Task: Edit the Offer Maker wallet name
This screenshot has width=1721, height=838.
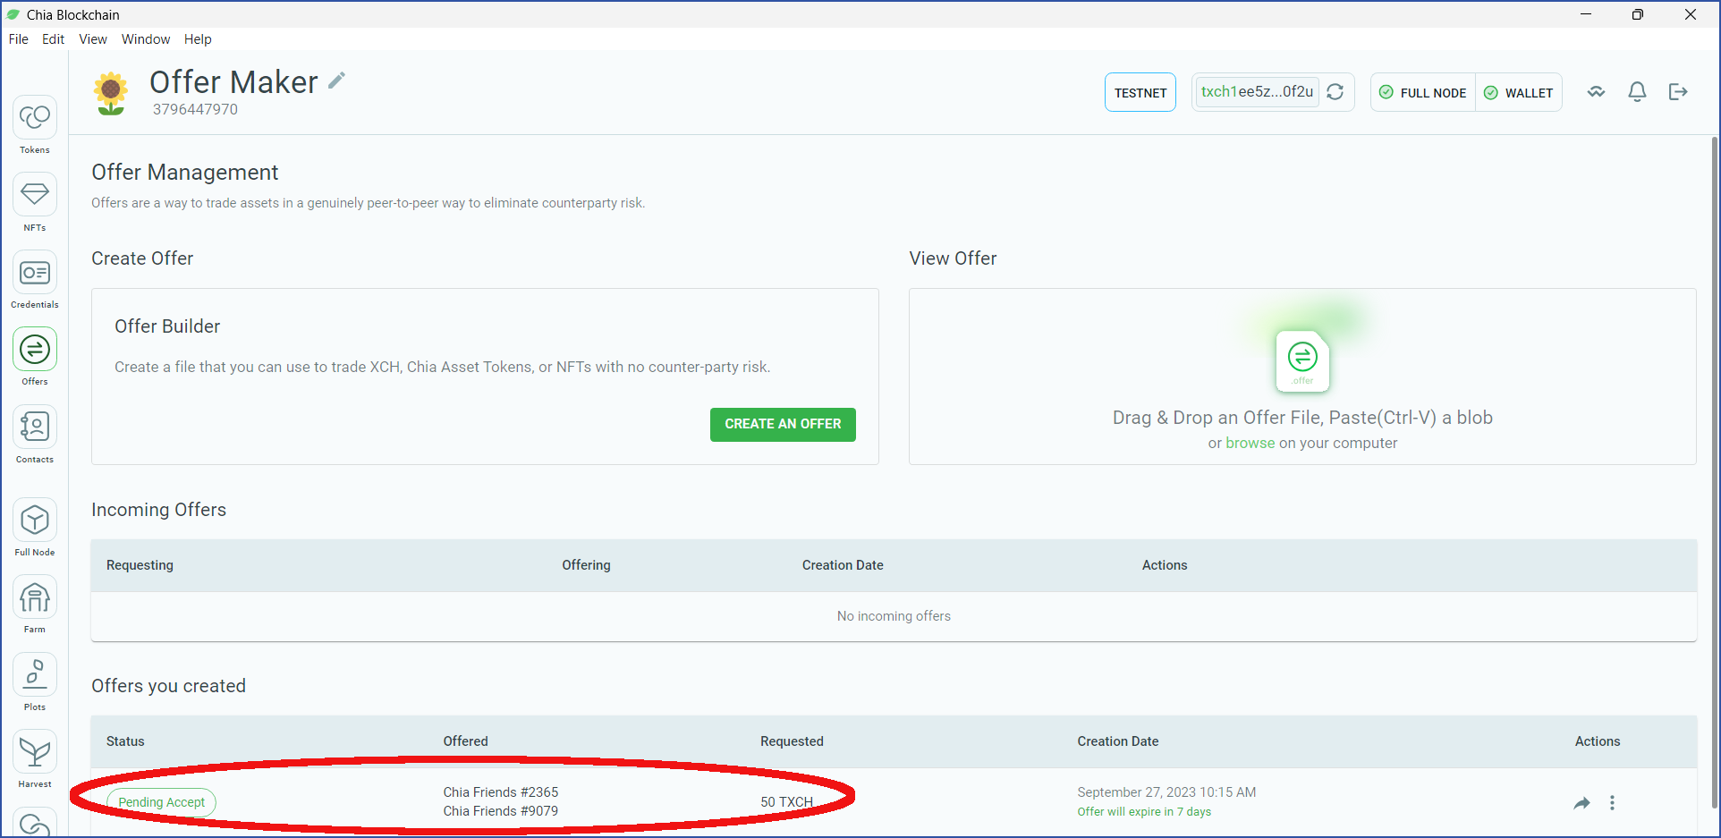Action: click(336, 80)
